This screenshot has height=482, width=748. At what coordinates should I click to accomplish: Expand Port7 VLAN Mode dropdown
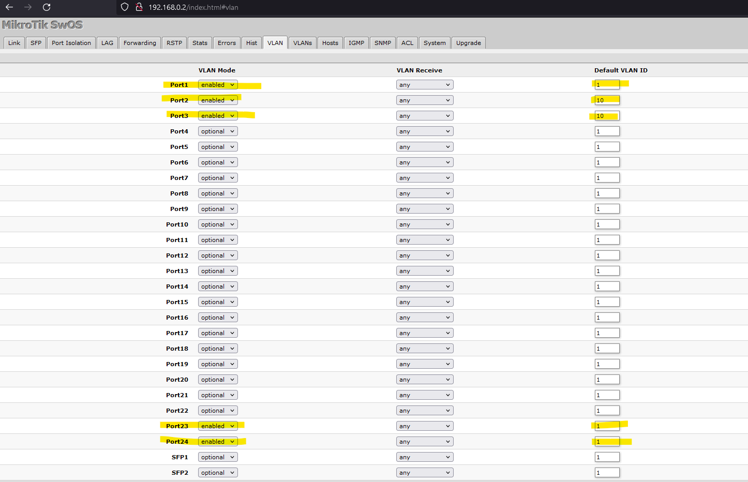click(218, 178)
